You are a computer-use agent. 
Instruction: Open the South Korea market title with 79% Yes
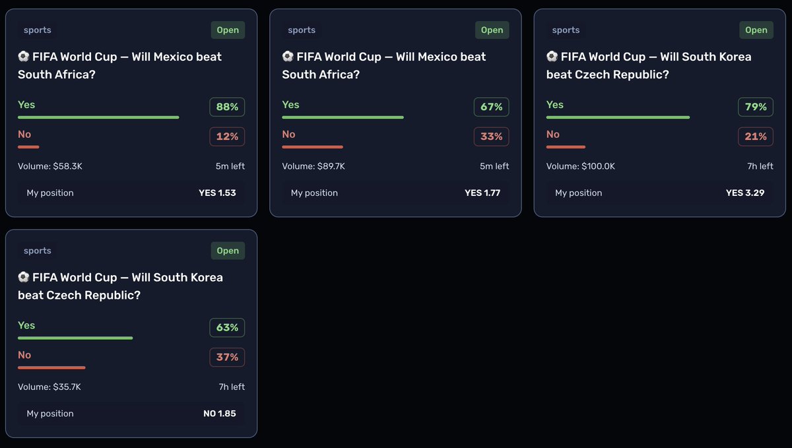(x=649, y=65)
